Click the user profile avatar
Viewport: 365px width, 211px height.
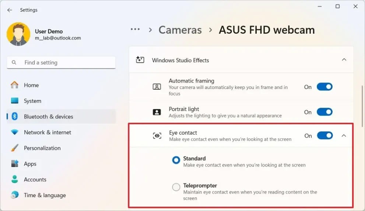click(x=18, y=34)
